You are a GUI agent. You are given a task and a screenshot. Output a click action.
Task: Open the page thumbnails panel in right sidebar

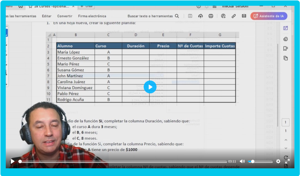286,58
